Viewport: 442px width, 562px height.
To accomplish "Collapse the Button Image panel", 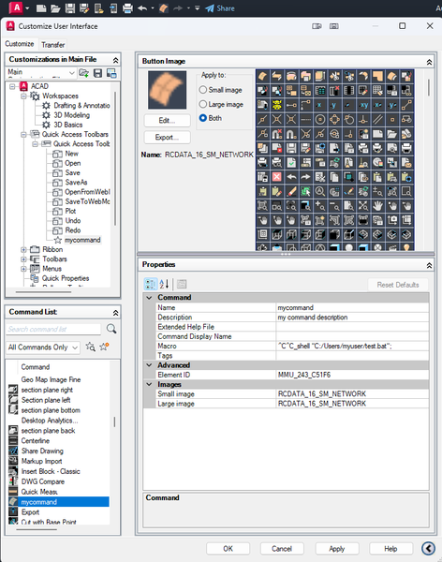I will [x=429, y=62].
